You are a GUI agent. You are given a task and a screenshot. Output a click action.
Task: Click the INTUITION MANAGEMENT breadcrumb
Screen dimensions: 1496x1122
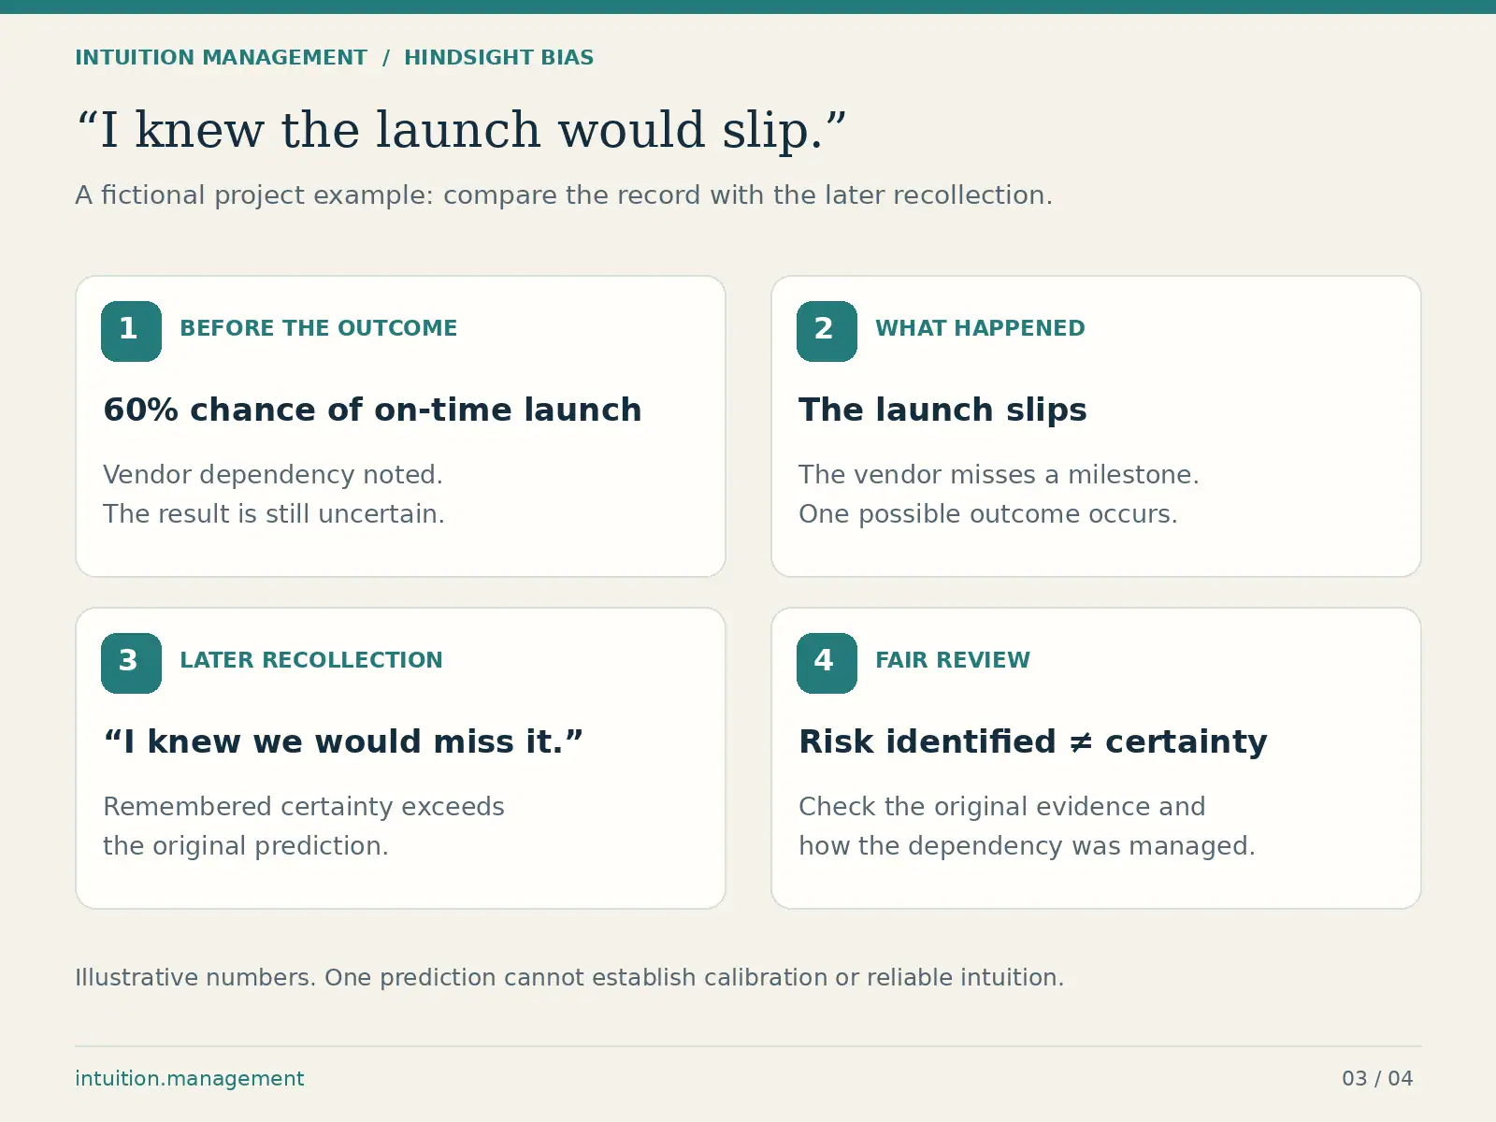[x=222, y=58]
